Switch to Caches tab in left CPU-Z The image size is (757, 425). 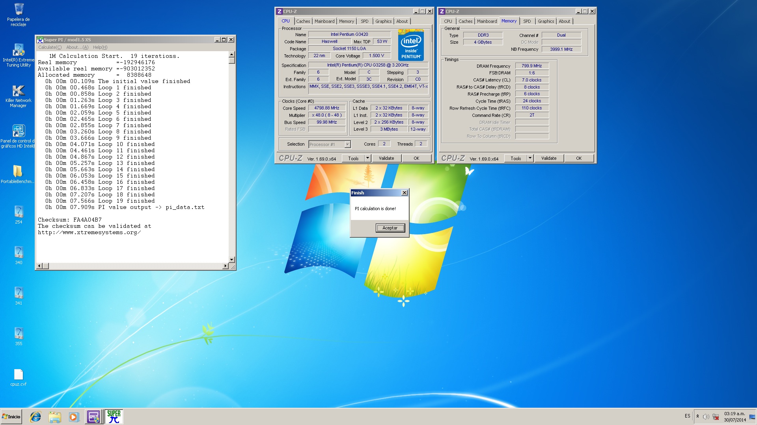click(x=303, y=21)
